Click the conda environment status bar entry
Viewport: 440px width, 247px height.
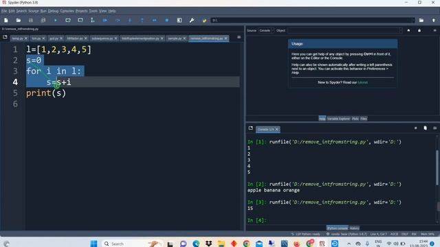[346, 234]
